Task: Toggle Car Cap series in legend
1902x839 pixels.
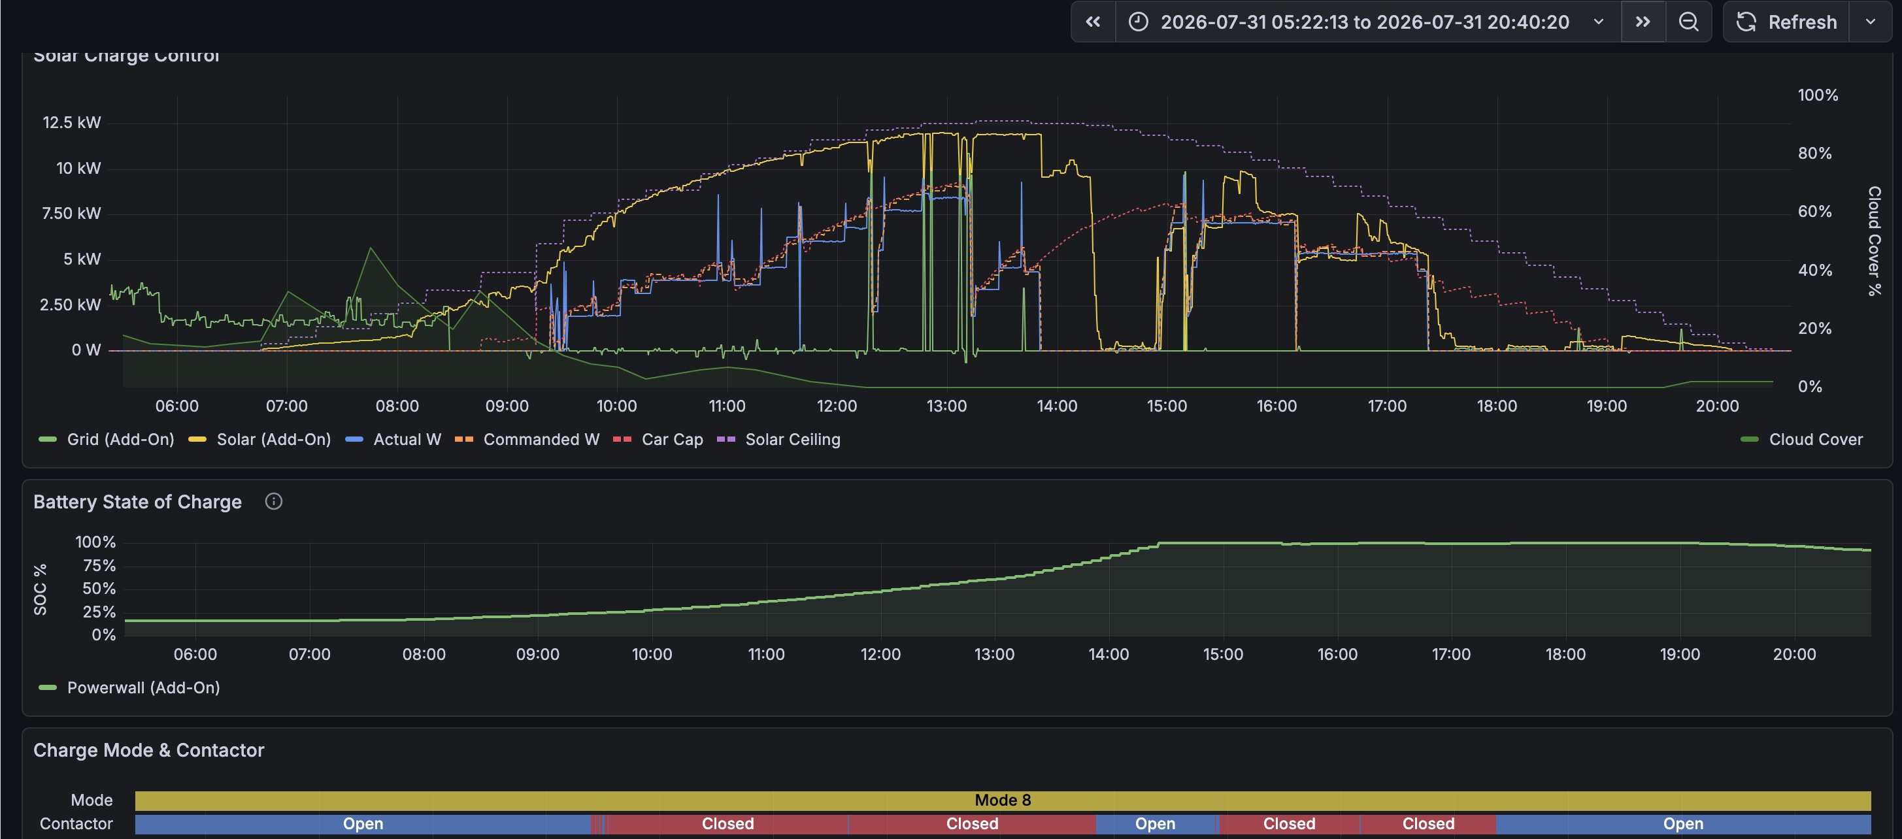Action: click(672, 440)
